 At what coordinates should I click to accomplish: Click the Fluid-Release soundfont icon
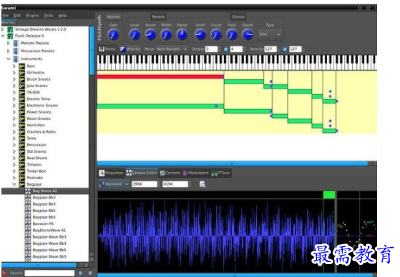[10, 36]
